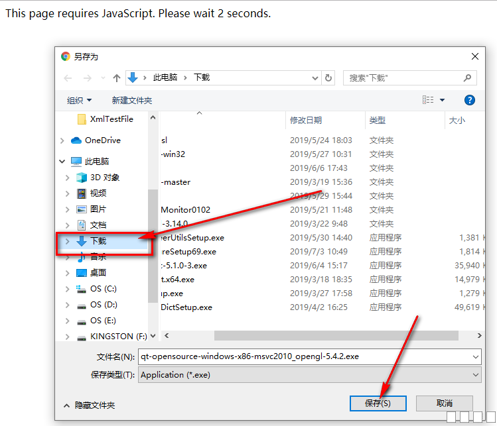Select OS (C:) drive in sidebar

[x=103, y=289]
